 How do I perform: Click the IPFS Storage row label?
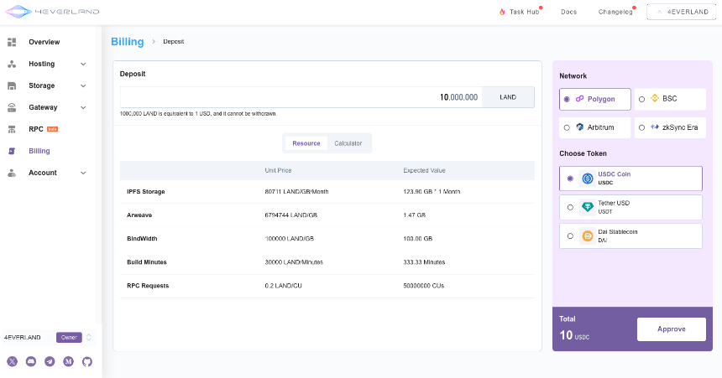pos(146,192)
